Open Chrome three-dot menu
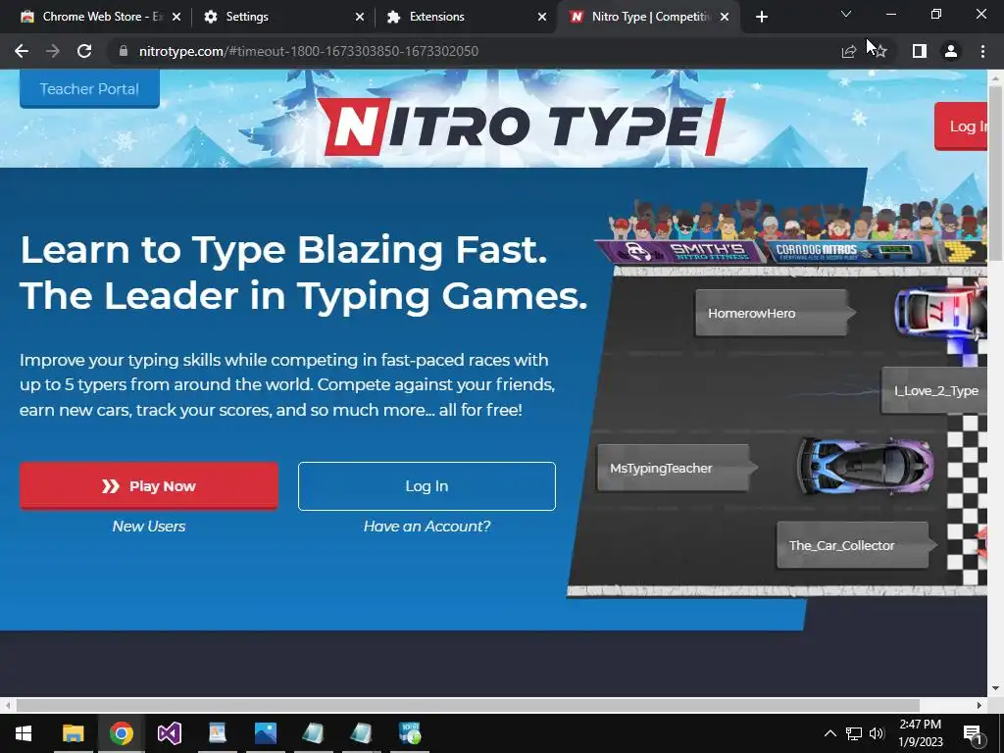 pos(982,51)
